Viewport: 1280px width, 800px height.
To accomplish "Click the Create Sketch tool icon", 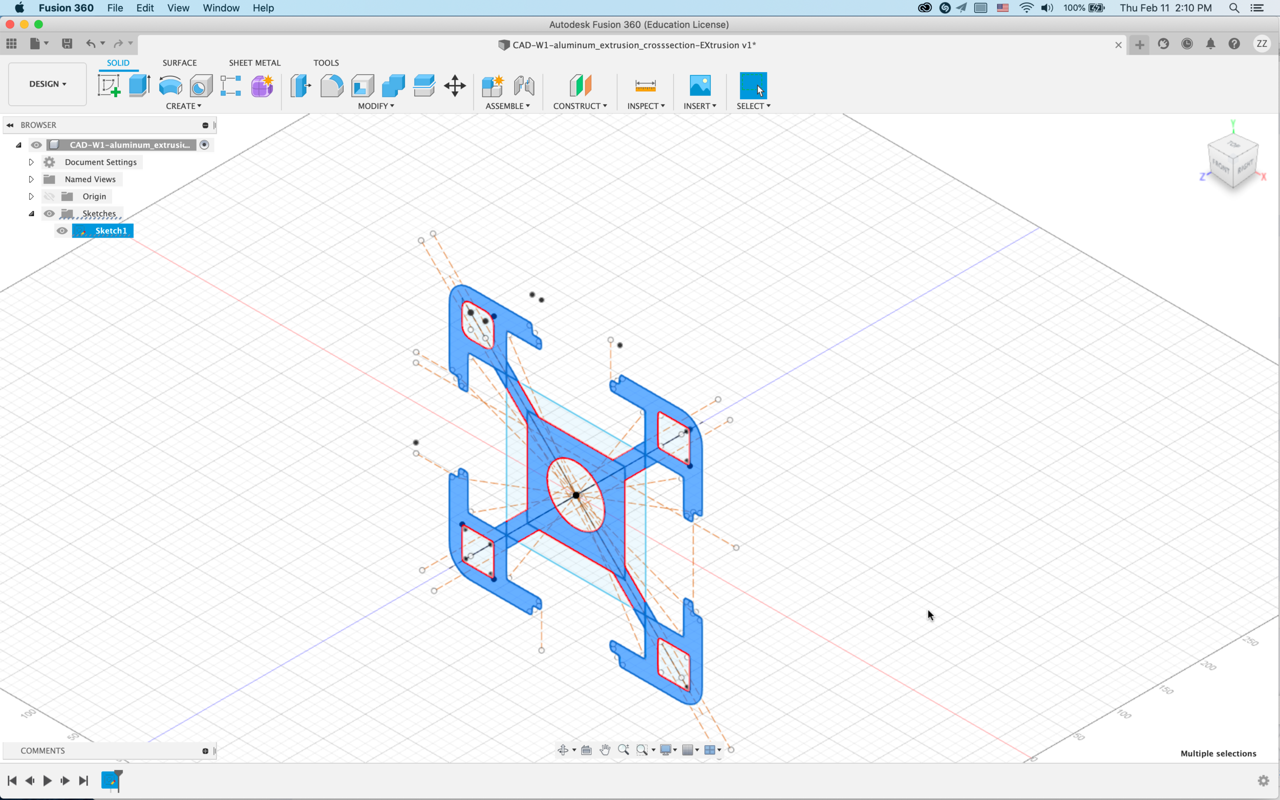I will (x=109, y=85).
